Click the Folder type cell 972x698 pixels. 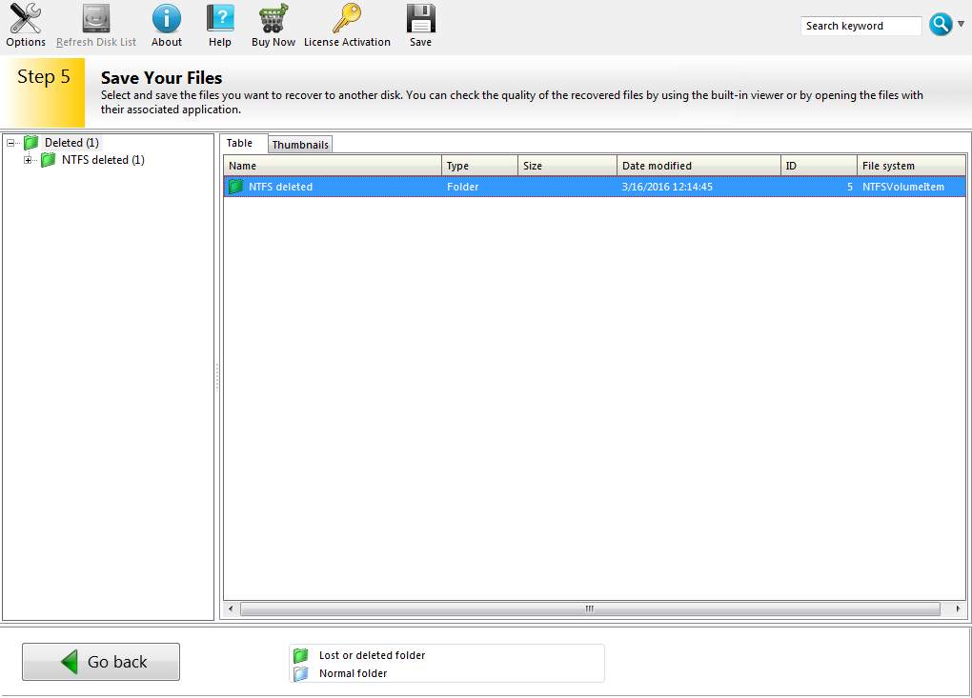[462, 187]
